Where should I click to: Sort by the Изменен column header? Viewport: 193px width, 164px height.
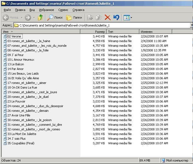(x=156, y=32)
